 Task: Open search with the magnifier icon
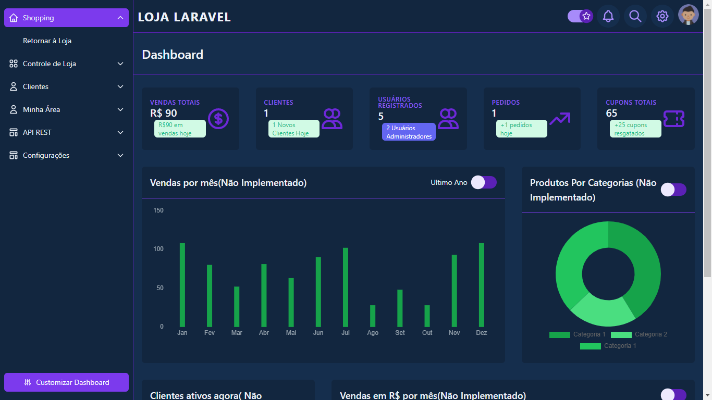click(635, 16)
